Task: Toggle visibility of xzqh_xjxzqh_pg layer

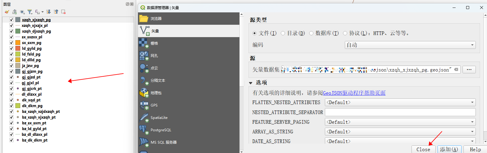Action: (11, 20)
